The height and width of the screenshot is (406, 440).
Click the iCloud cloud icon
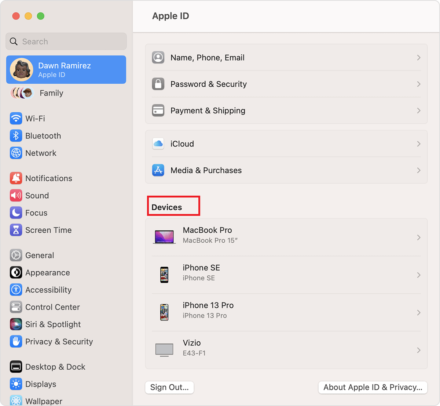click(158, 144)
